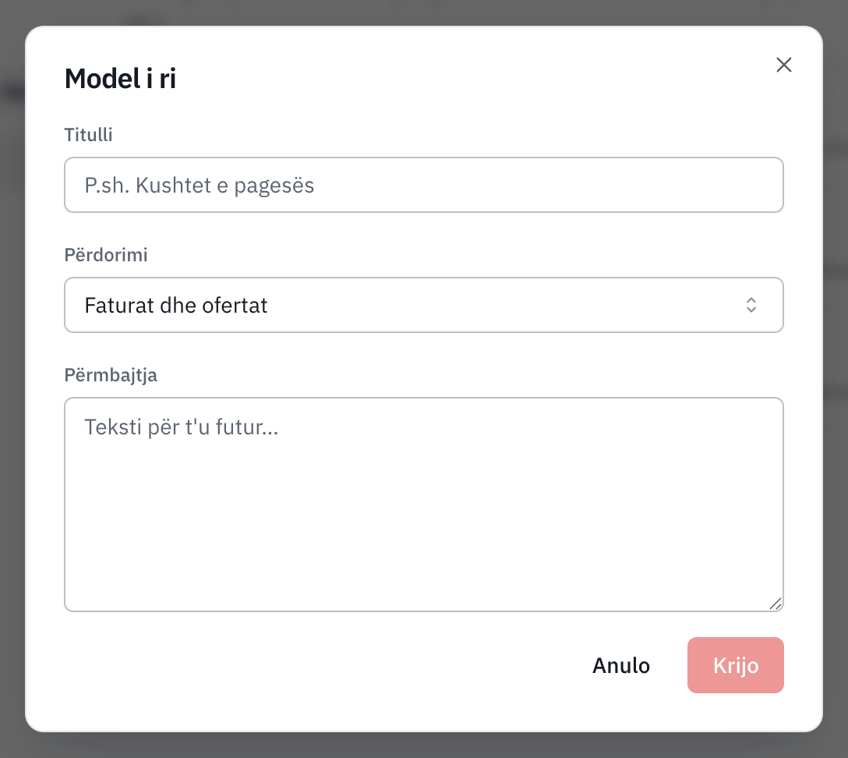This screenshot has width=848, height=758.
Task: Cancel the new template creation via Anulo
Action: (x=621, y=665)
